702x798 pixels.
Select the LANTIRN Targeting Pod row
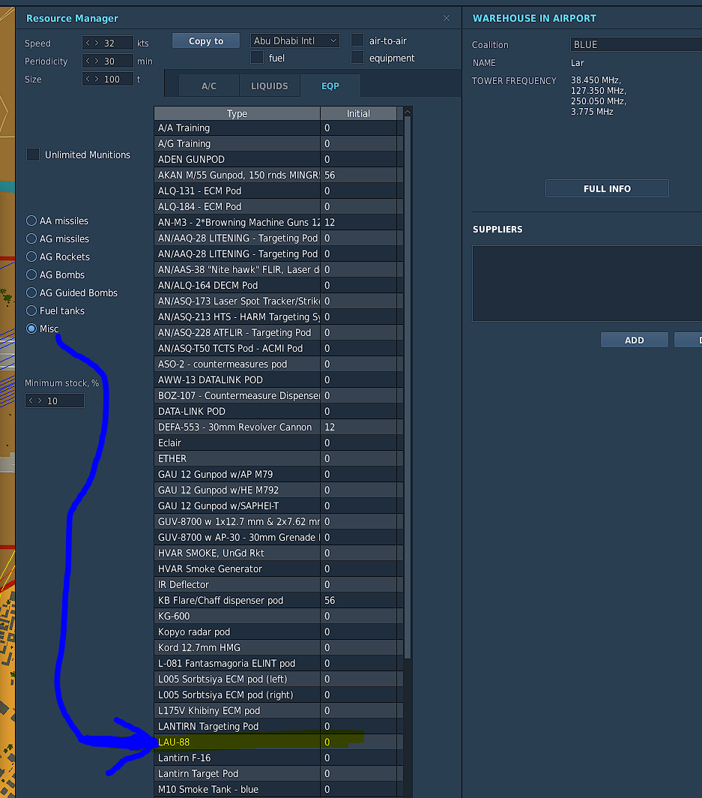pos(279,726)
